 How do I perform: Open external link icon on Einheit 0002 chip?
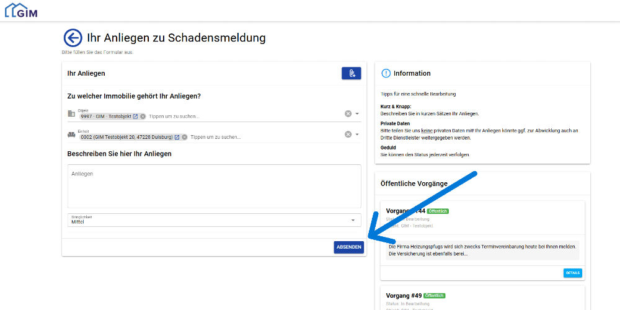tap(177, 137)
